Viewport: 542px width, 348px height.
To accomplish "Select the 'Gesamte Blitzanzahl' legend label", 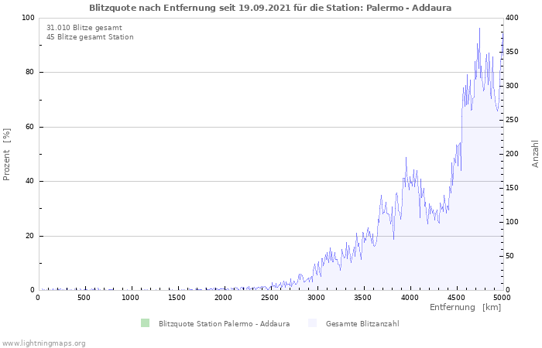I will pyautogui.click(x=362, y=323).
